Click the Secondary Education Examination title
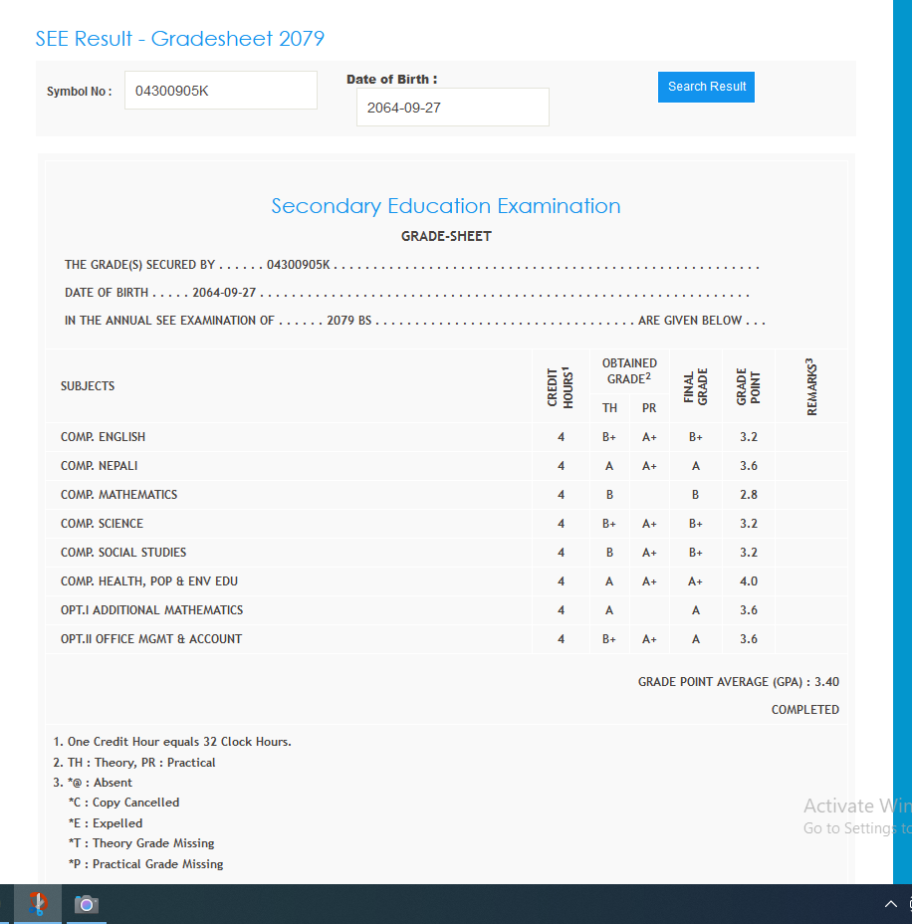The image size is (912, 924). (x=446, y=206)
